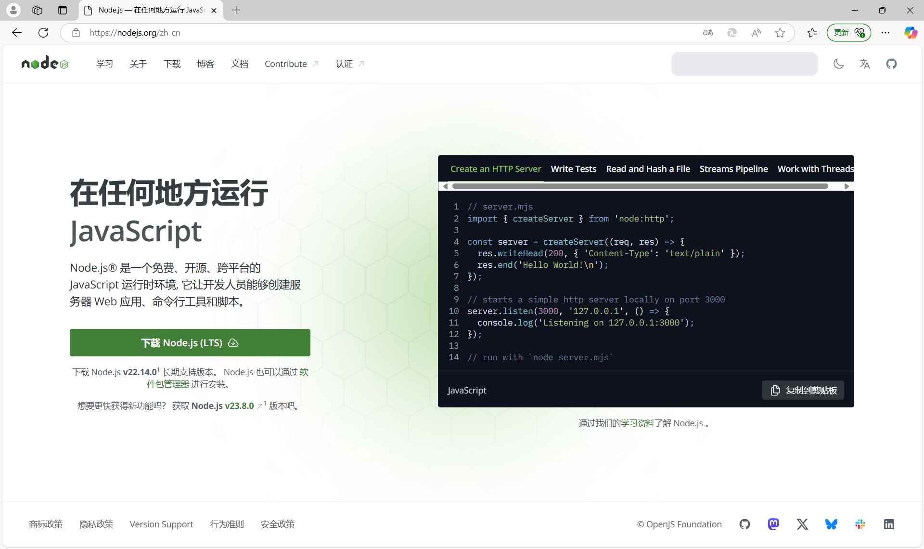Open the Slack icon in the footer
This screenshot has width=924, height=549.
860,524
